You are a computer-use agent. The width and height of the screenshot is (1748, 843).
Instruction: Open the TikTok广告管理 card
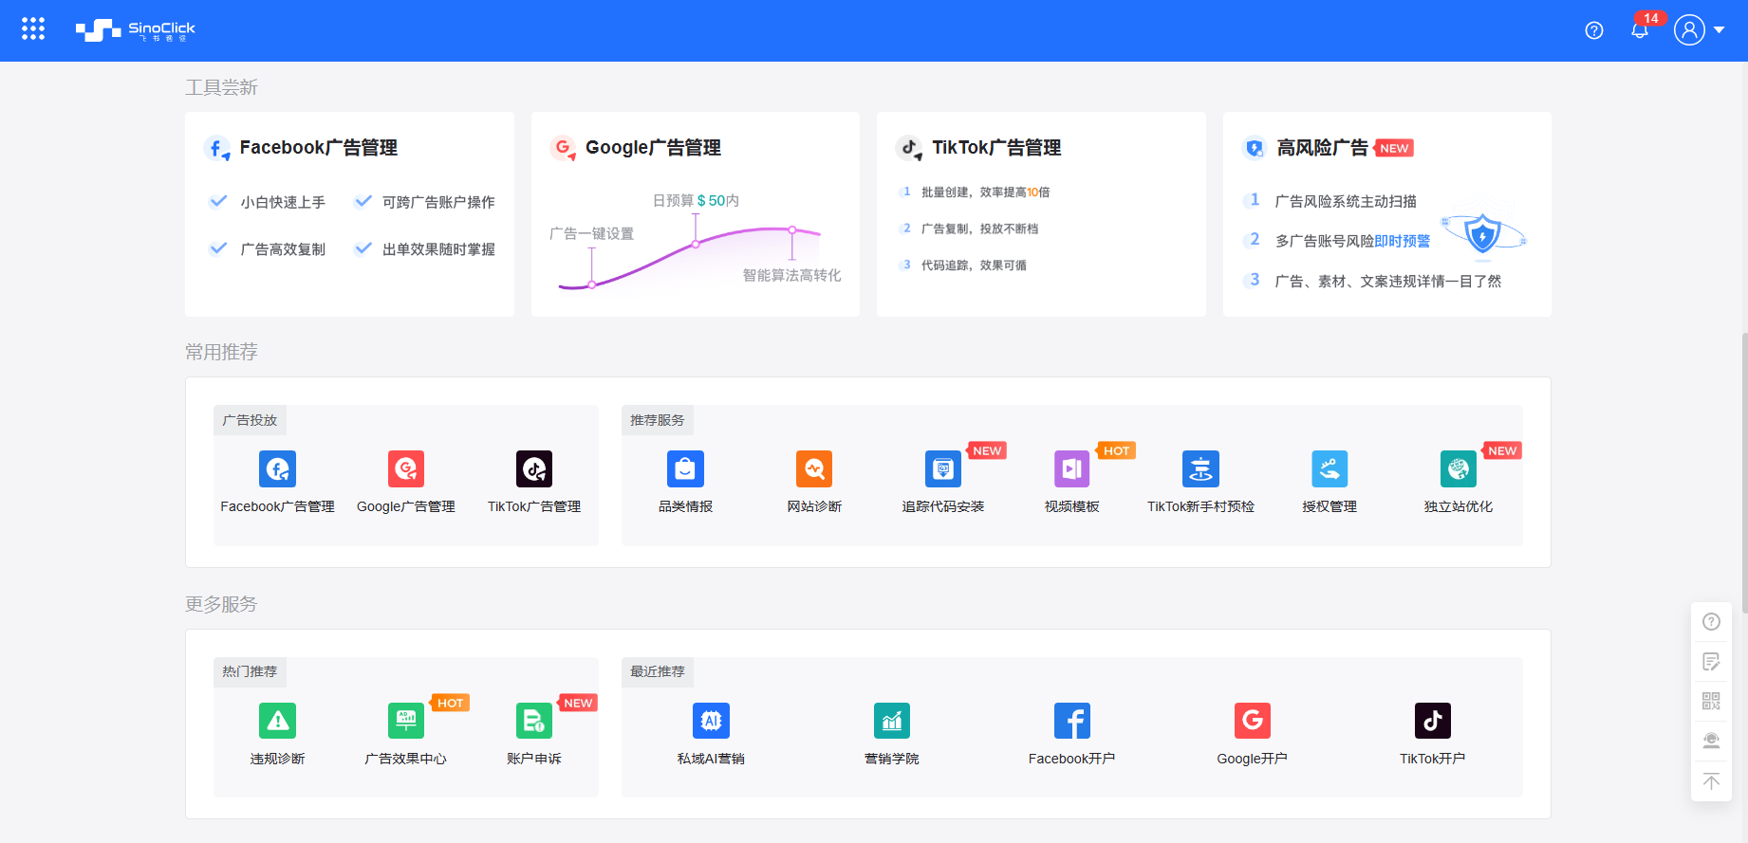tap(1041, 214)
